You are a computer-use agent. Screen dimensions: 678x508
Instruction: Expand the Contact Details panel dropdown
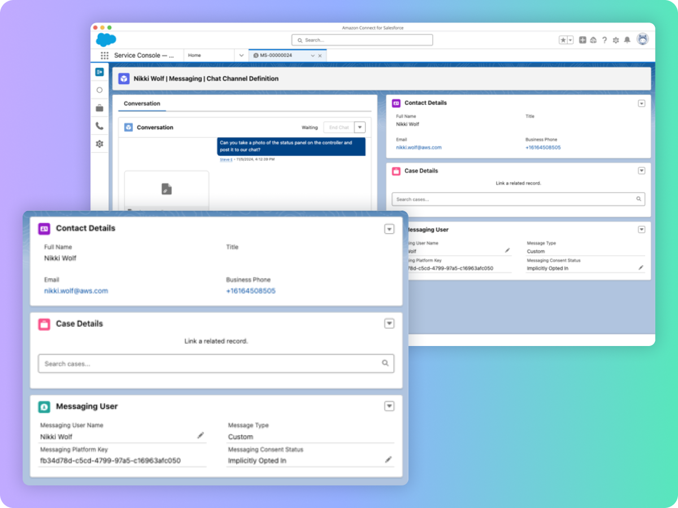pos(389,229)
